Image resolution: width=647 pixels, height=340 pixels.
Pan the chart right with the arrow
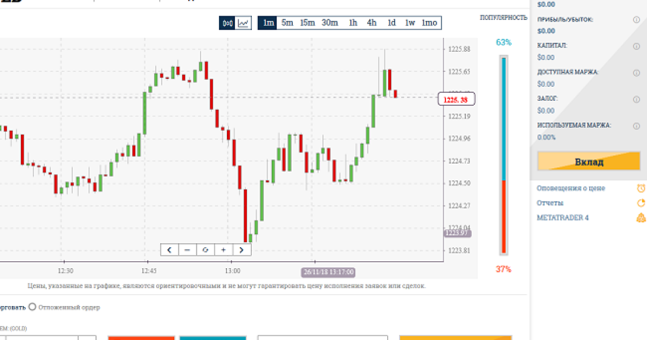click(242, 250)
